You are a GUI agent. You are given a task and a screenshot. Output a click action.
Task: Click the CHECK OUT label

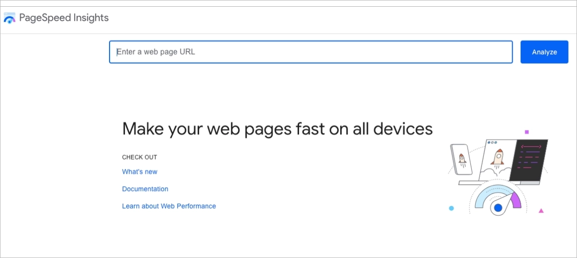click(x=139, y=157)
